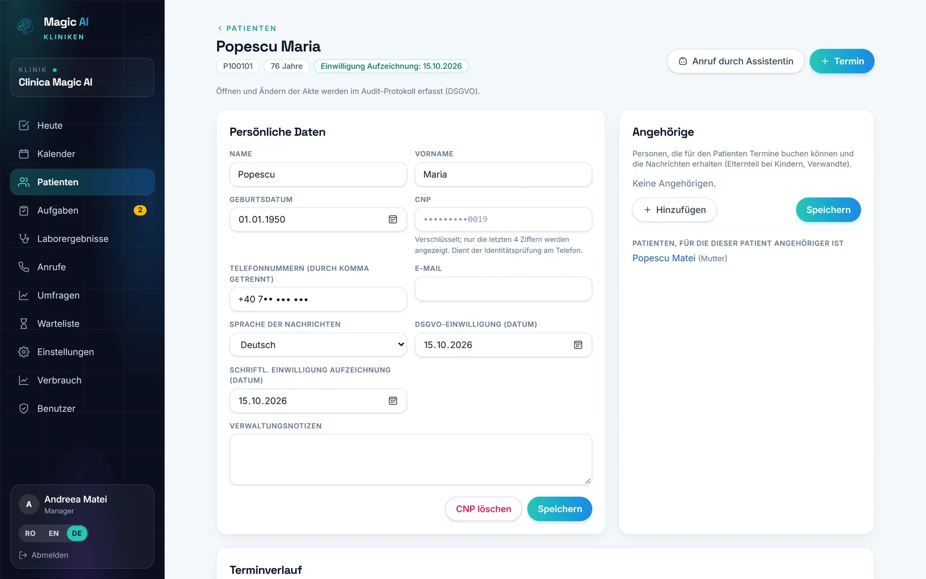The image size is (926, 579).
Task: Click the Laborergebnisse stethoscope icon
Action: (x=24, y=239)
